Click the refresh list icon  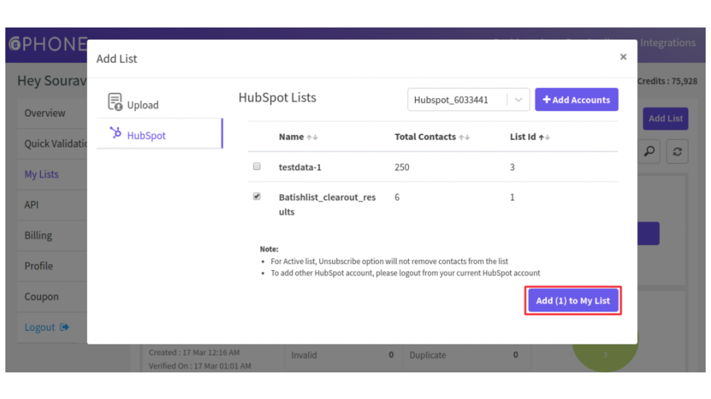[x=677, y=152]
